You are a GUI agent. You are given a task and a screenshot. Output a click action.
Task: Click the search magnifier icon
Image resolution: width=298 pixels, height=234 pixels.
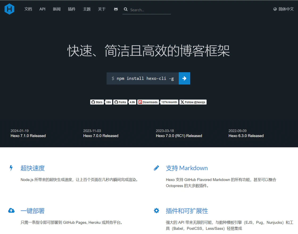click(126, 9)
